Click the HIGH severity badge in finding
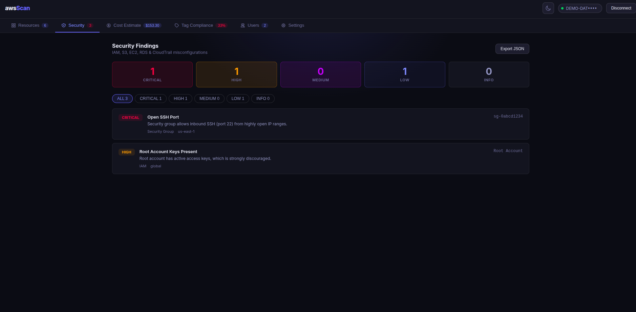This screenshot has width=636, height=312. click(127, 152)
